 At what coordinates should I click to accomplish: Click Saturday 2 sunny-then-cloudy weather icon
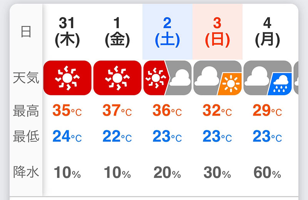(167, 78)
